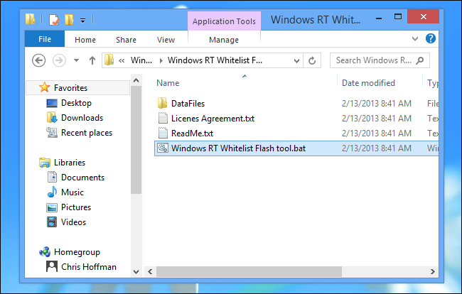Screen dimensions: 462x294
Task: Click the address bar folder icon
Action: tap(109, 60)
